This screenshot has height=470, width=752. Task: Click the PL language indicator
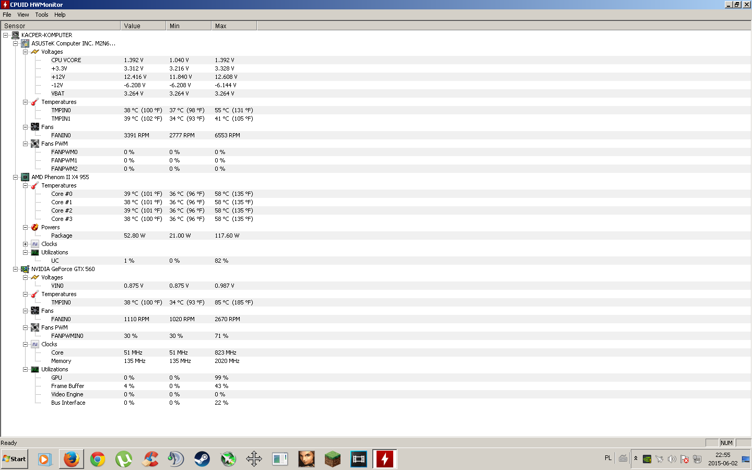pyautogui.click(x=608, y=458)
